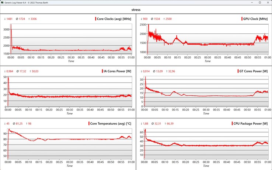Select the GPU Clock [MHz] chart title
This screenshot has width=272, height=170.
[255, 19]
